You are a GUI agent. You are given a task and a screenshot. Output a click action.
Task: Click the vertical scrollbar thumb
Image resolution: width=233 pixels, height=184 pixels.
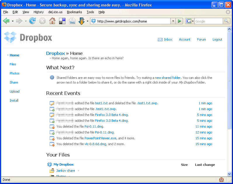[x=229, y=80]
